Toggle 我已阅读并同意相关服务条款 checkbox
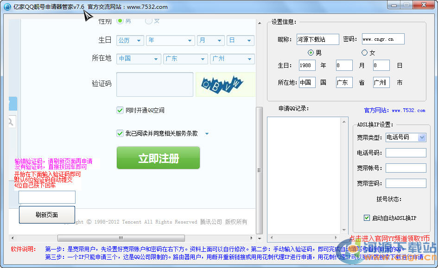 click(x=120, y=133)
